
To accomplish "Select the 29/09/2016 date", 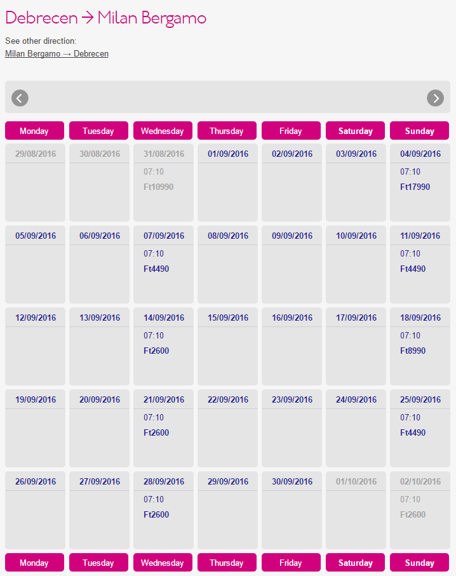I will (228, 481).
